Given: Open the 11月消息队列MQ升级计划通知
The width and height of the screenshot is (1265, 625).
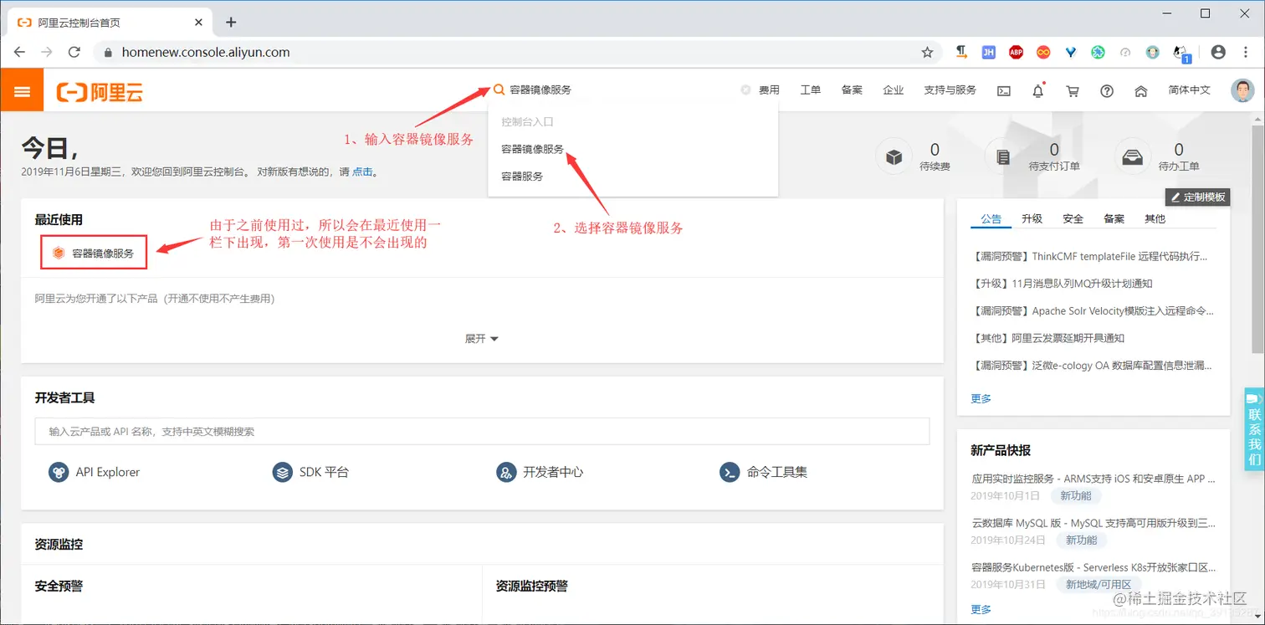Looking at the screenshot, I should (1063, 284).
